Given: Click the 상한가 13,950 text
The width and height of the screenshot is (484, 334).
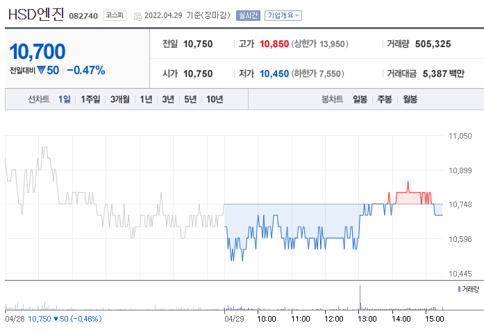Looking at the screenshot, I should point(320,44).
